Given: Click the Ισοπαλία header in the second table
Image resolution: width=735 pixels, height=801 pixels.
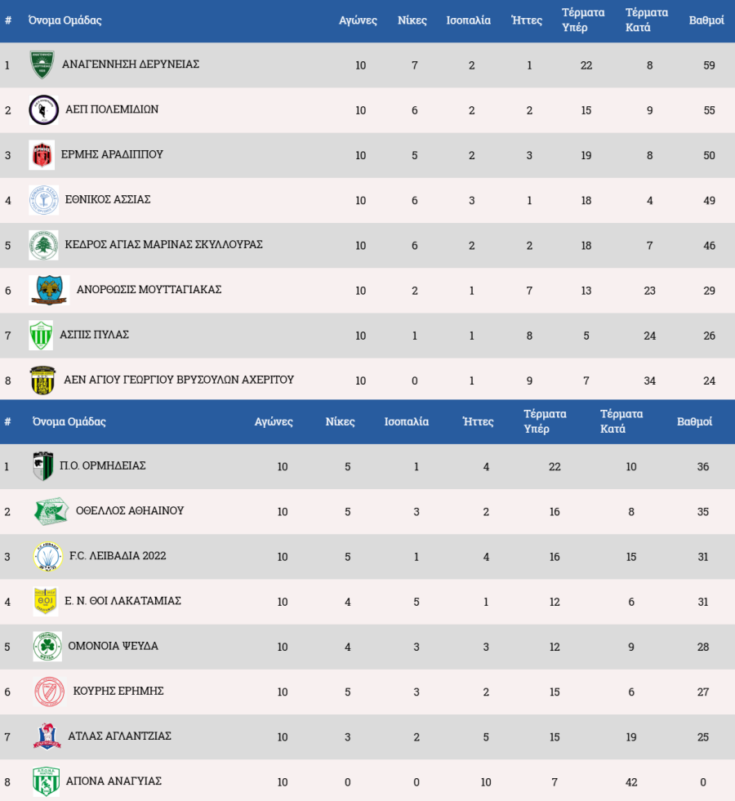Looking at the screenshot, I should (407, 422).
